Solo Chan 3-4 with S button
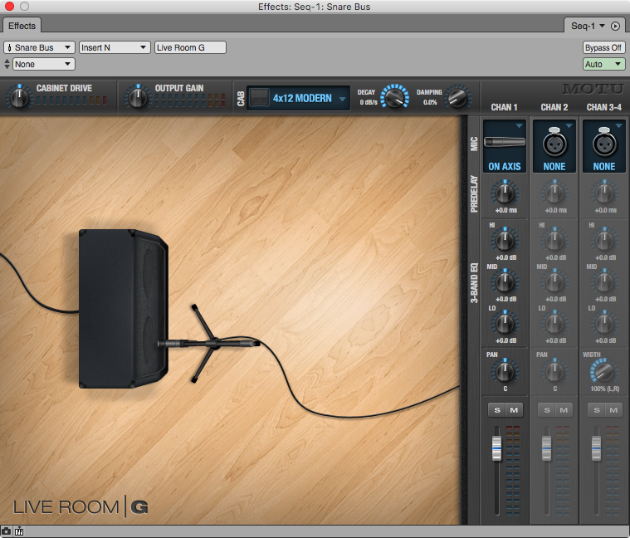 click(597, 410)
